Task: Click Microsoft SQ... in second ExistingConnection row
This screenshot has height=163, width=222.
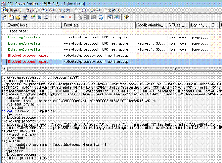Action: pos(151,43)
